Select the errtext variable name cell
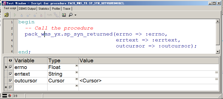Screen dimensions: 223x99 coord(31,74)
